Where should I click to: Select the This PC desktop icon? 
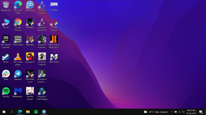[x=6, y=24]
